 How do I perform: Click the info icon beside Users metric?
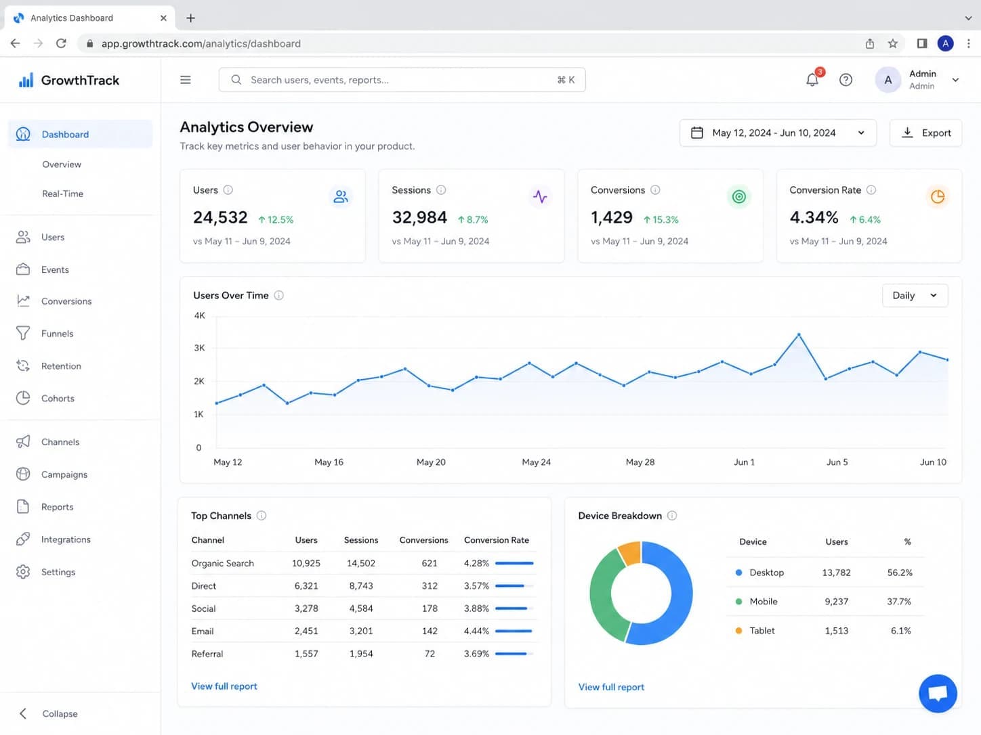[x=228, y=190]
